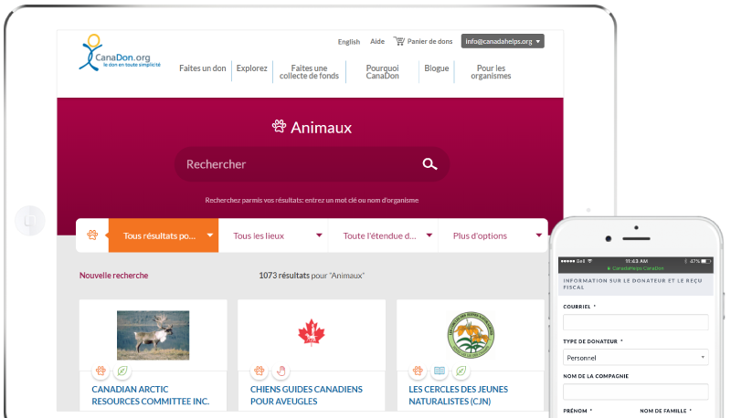This screenshot has height=418, width=731.
Task: Go to the Explorez menu item
Action: pyautogui.click(x=251, y=68)
